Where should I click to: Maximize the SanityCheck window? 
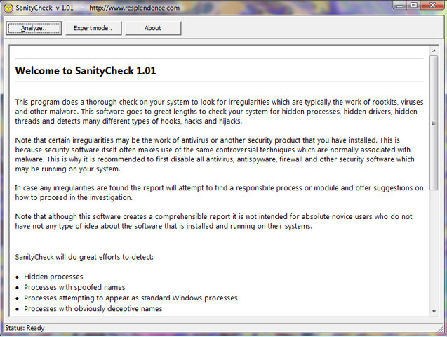coord(414,6)
